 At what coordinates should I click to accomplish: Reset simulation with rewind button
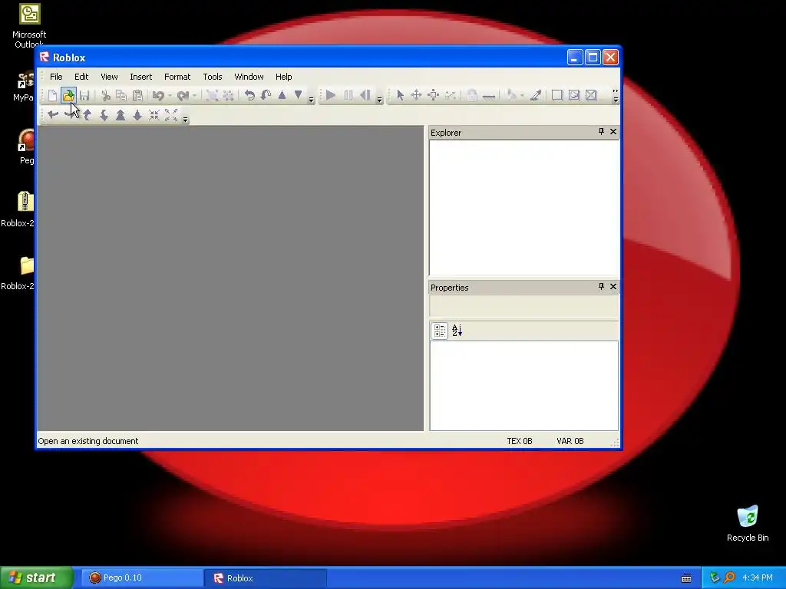[365, 95]
